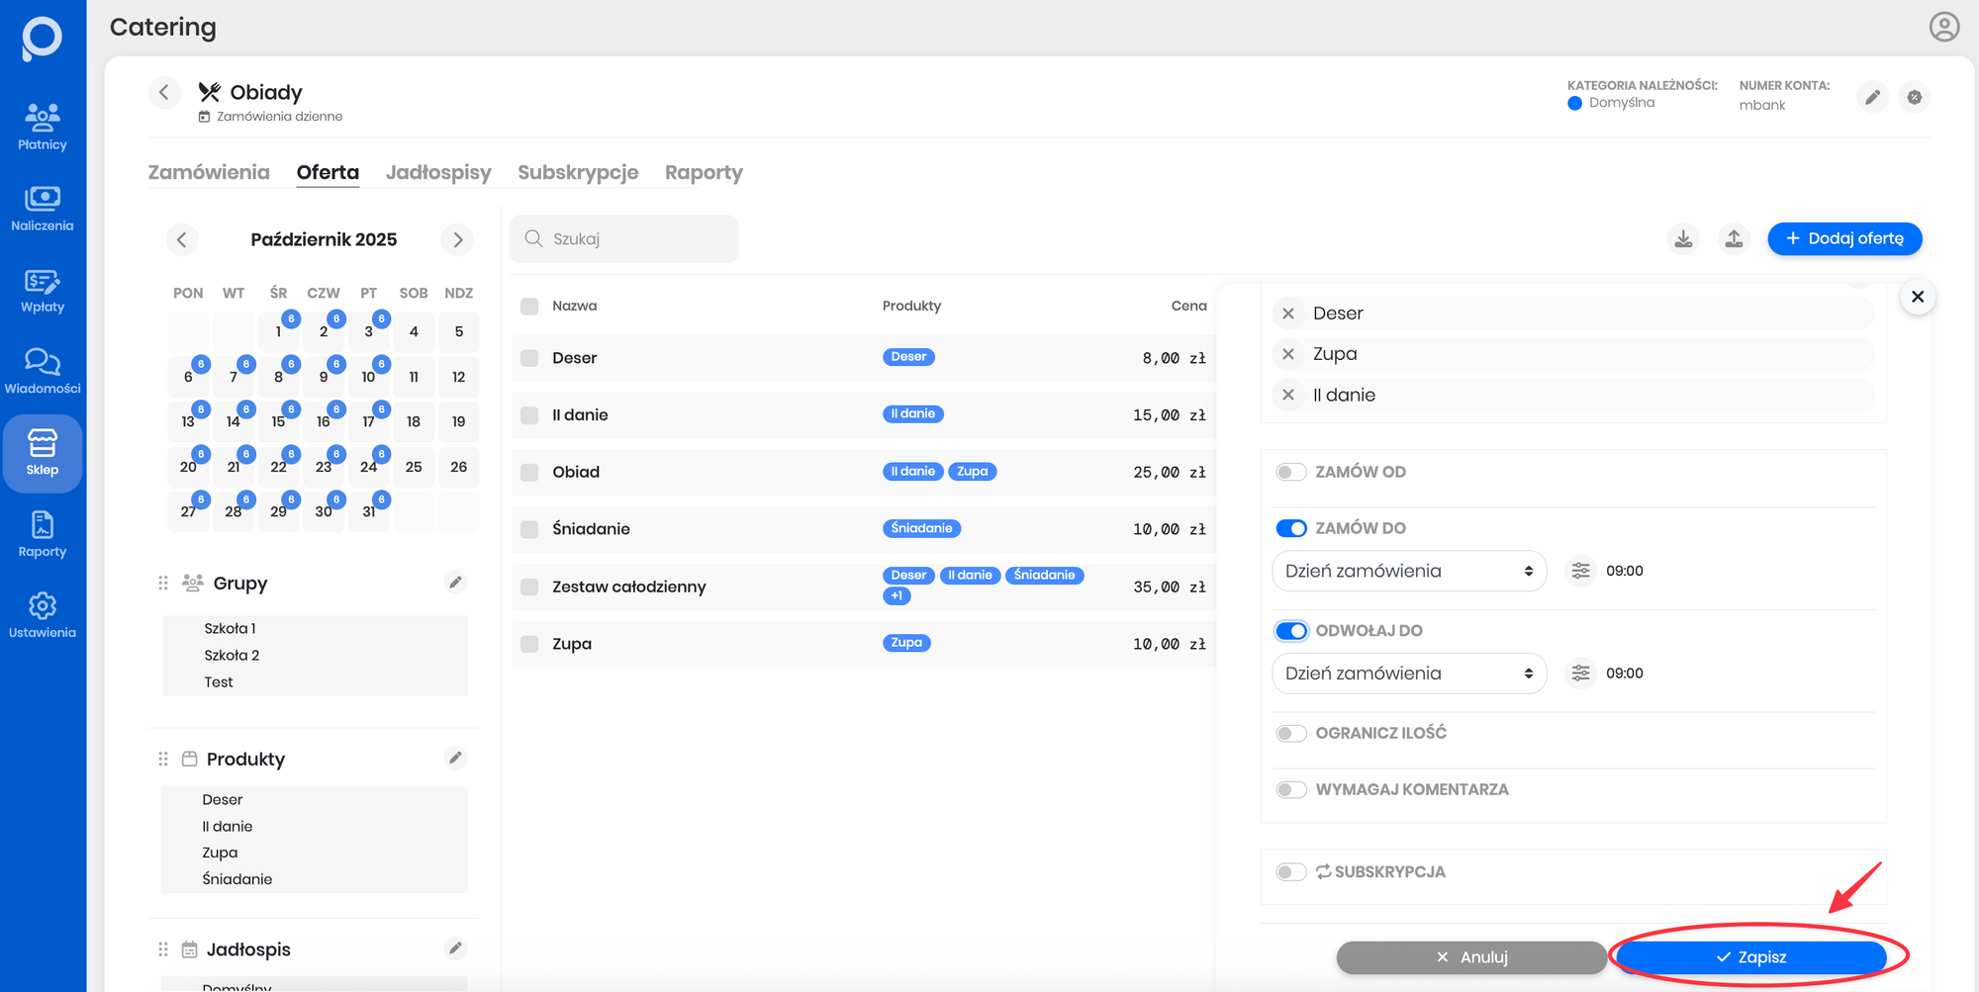Viewport: 1979px width, 992px height.
Task: Enable the Zamów od toggle
Action: [x=1291, y=472]
